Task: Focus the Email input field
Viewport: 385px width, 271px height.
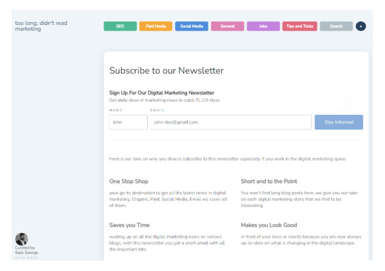Action: click(x=231, y=122)
